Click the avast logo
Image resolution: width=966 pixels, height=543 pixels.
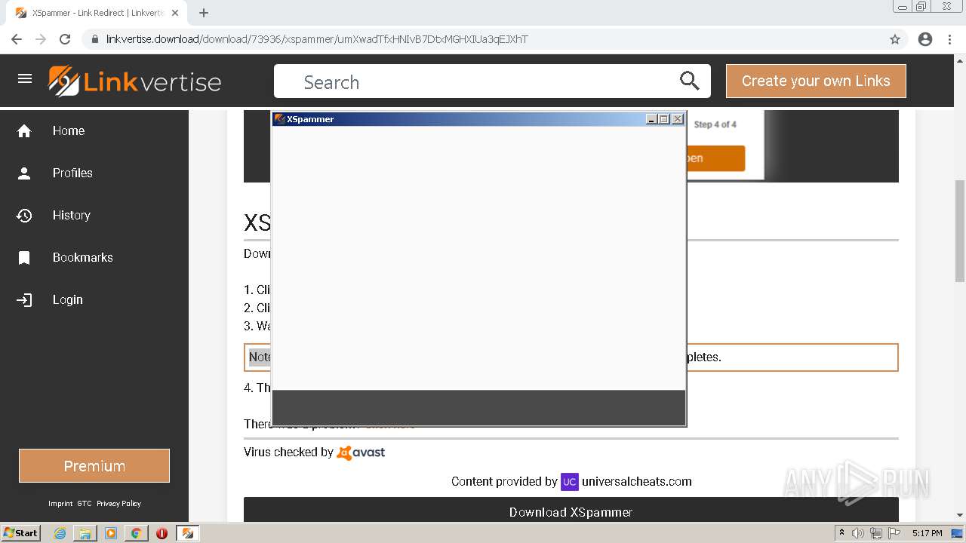361,452
